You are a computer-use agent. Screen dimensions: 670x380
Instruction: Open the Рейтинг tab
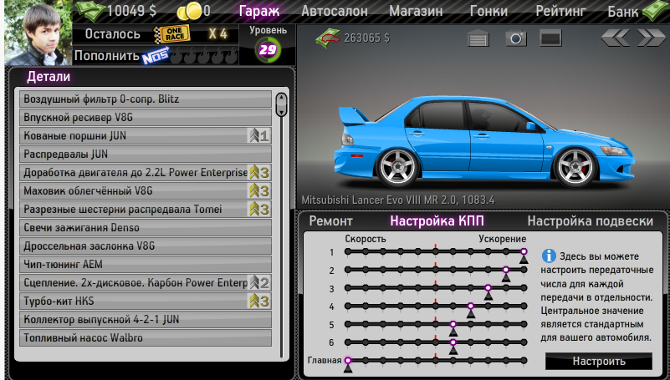[560, 11]
